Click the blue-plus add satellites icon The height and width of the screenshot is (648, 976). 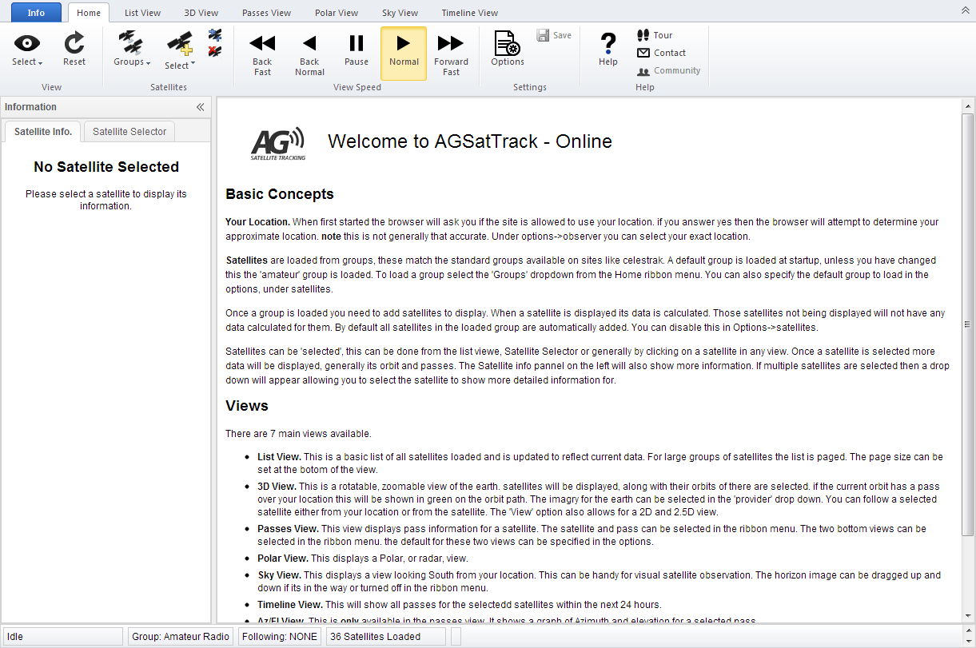point(215,35)
